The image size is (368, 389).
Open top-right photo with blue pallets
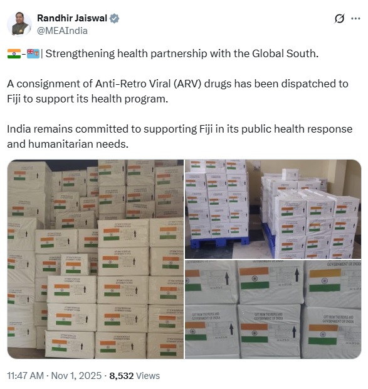(273, 209)
